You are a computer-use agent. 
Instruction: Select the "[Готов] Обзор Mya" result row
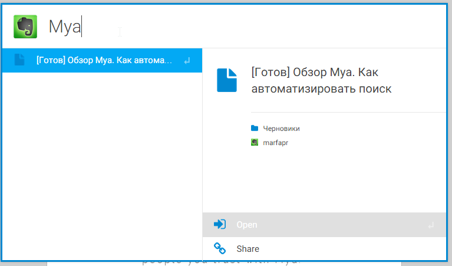point(102,60)
